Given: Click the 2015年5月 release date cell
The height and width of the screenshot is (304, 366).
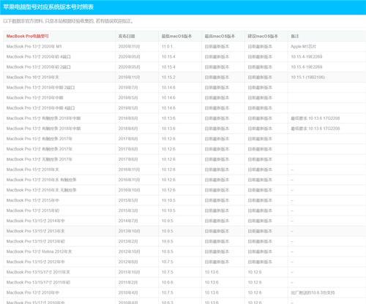Looking at the screenshot, I should 128,200.
